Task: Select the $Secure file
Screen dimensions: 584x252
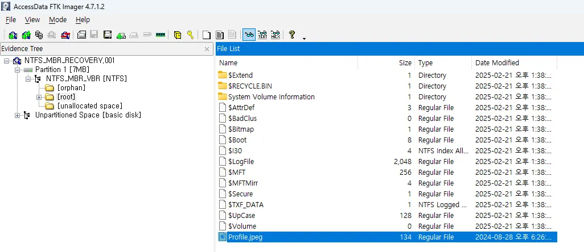Action: [386, 194]
